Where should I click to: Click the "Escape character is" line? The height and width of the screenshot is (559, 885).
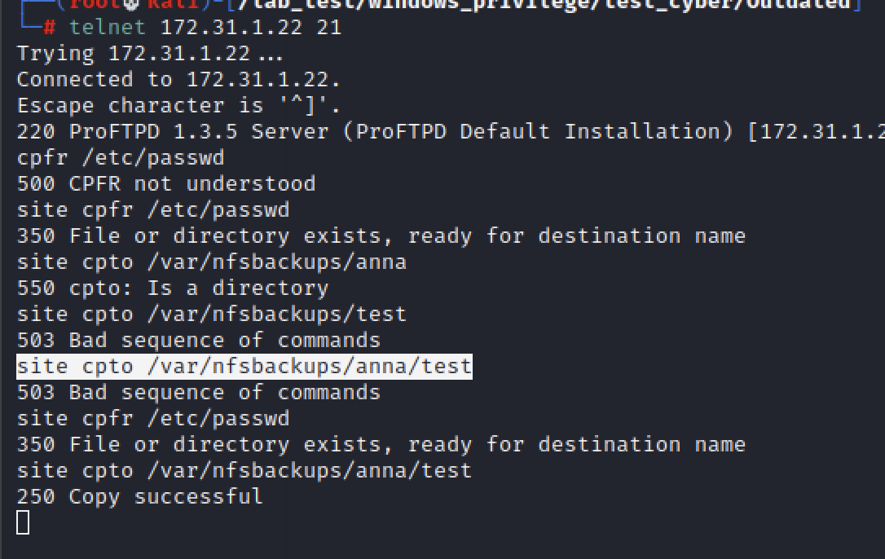(x=178, y=106)
